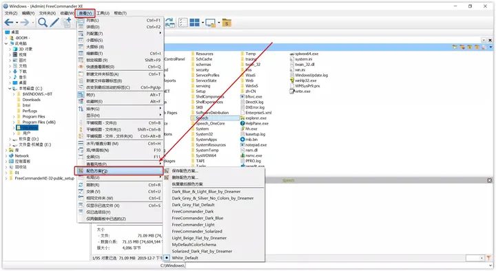Viewport: 496px width, 271px height.
Task: Click the monitor with folder toolbar icon
Action: (210, 23)
